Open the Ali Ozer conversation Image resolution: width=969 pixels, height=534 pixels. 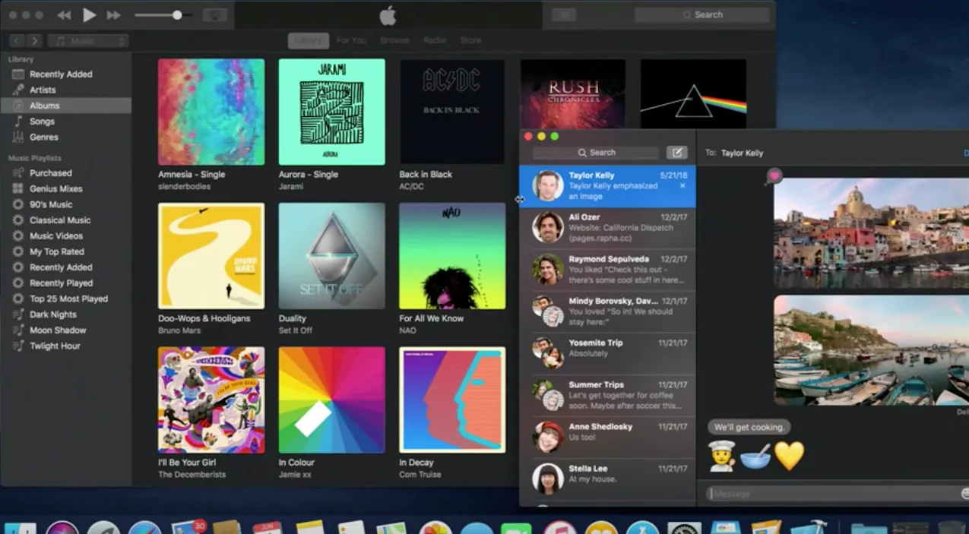coord(607,227)
